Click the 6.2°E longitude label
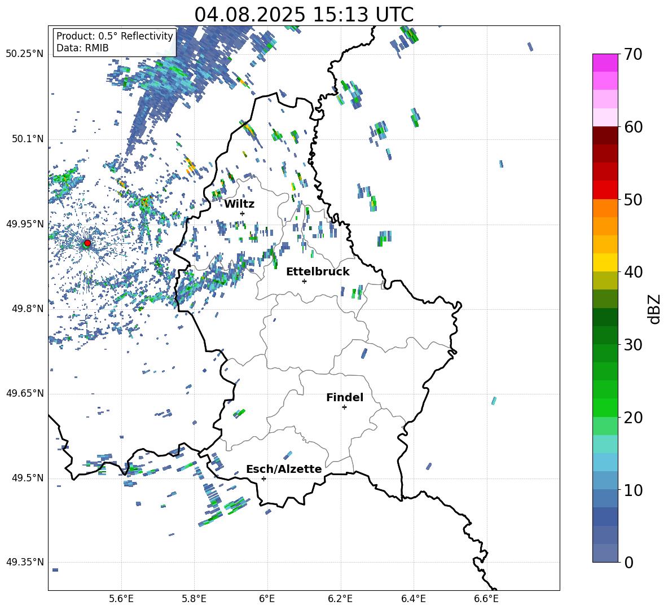Viewport: 668px width, 610px height. click(340, 599)
